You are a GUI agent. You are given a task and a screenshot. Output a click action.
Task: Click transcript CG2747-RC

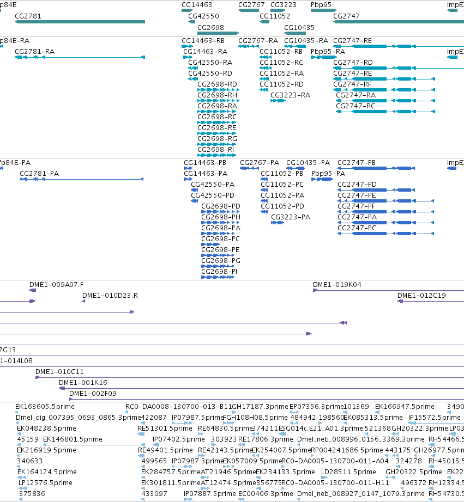[355, 106]
